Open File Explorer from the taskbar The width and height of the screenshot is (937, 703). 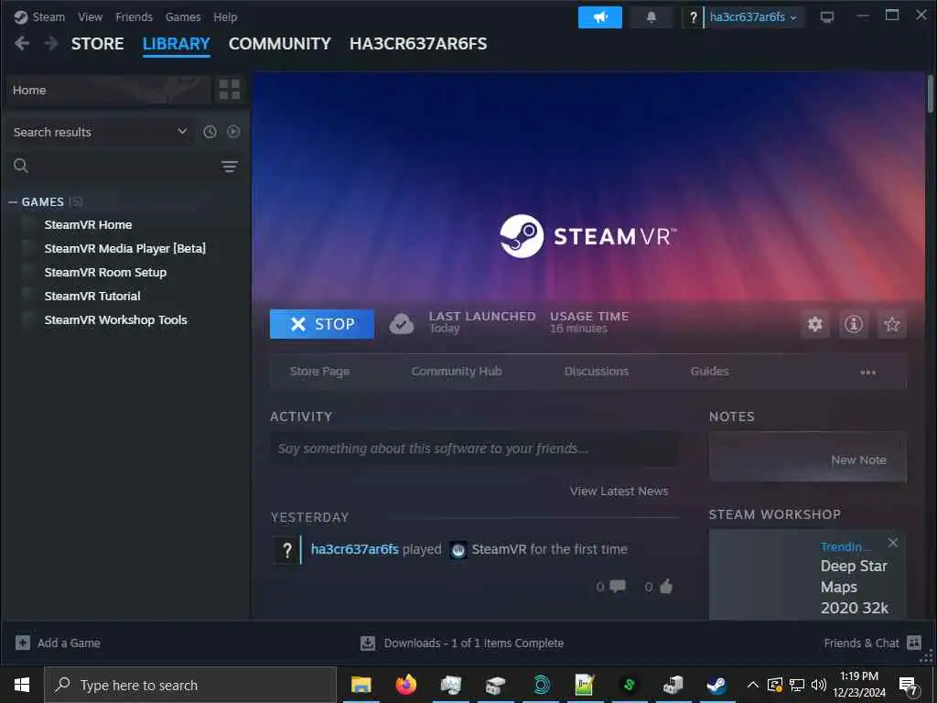click(361, 685)
